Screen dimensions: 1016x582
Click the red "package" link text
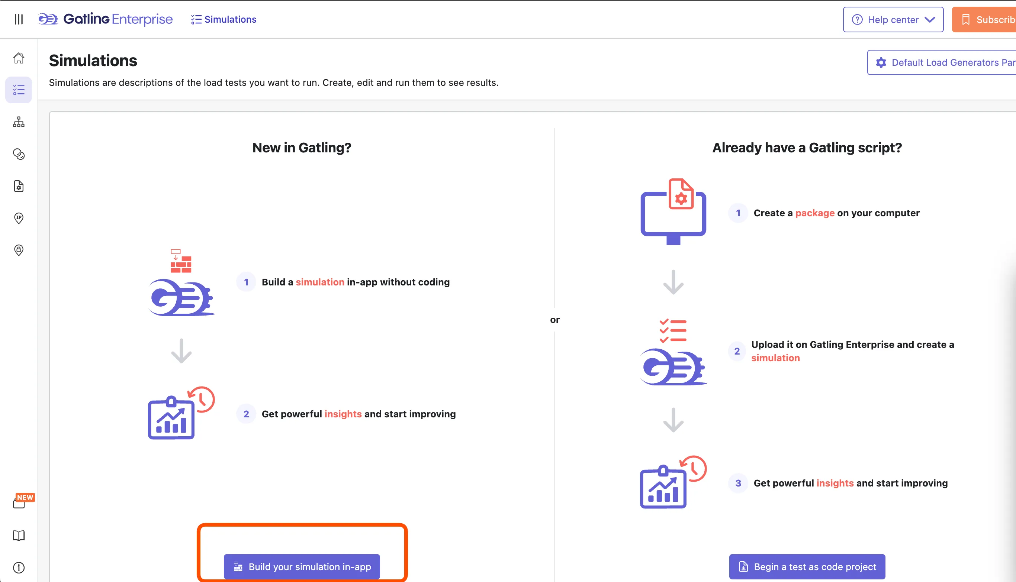(814, 213)
